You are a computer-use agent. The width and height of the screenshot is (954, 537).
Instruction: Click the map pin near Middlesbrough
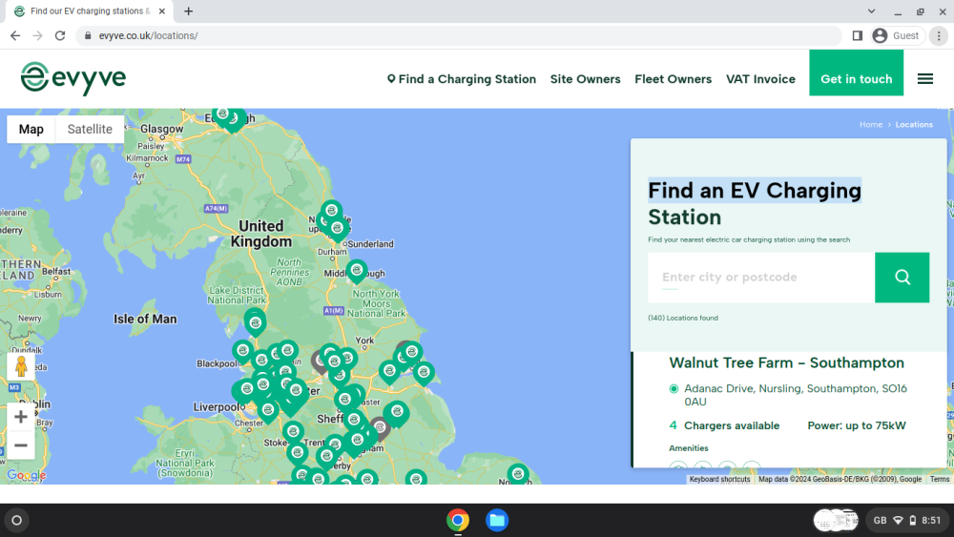(357, 271)
